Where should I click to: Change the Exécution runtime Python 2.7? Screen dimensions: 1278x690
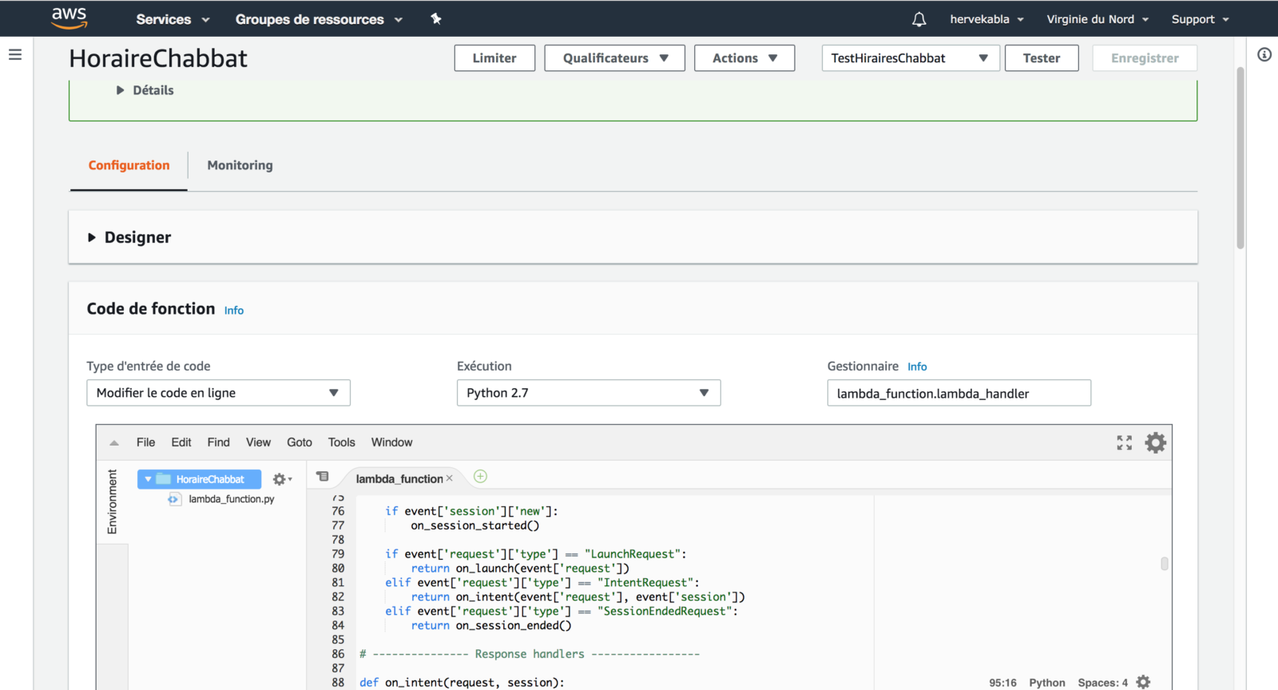click(x=589, y=393)
